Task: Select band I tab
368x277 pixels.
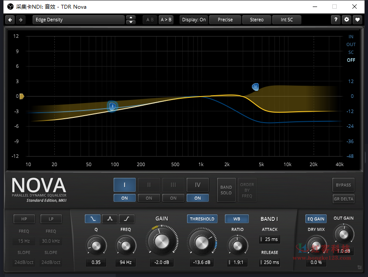Action: pos(124,185)
